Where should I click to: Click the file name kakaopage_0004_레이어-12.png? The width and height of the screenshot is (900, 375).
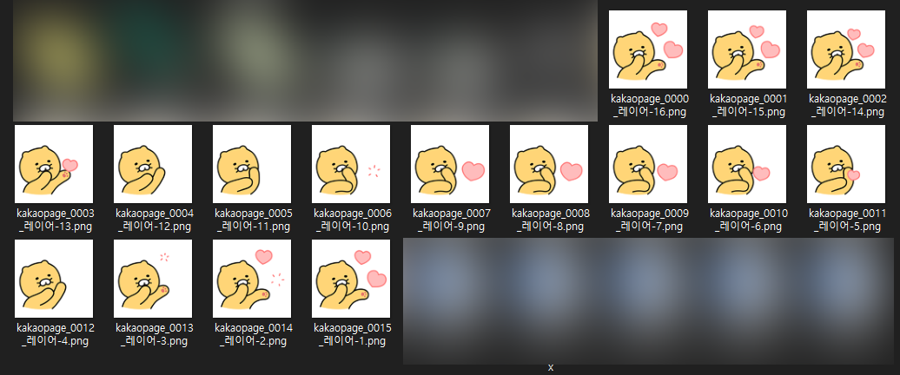155,220
